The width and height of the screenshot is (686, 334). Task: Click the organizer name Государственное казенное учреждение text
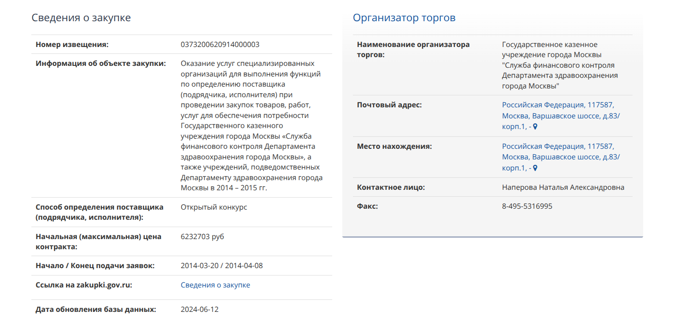(560, 65)
